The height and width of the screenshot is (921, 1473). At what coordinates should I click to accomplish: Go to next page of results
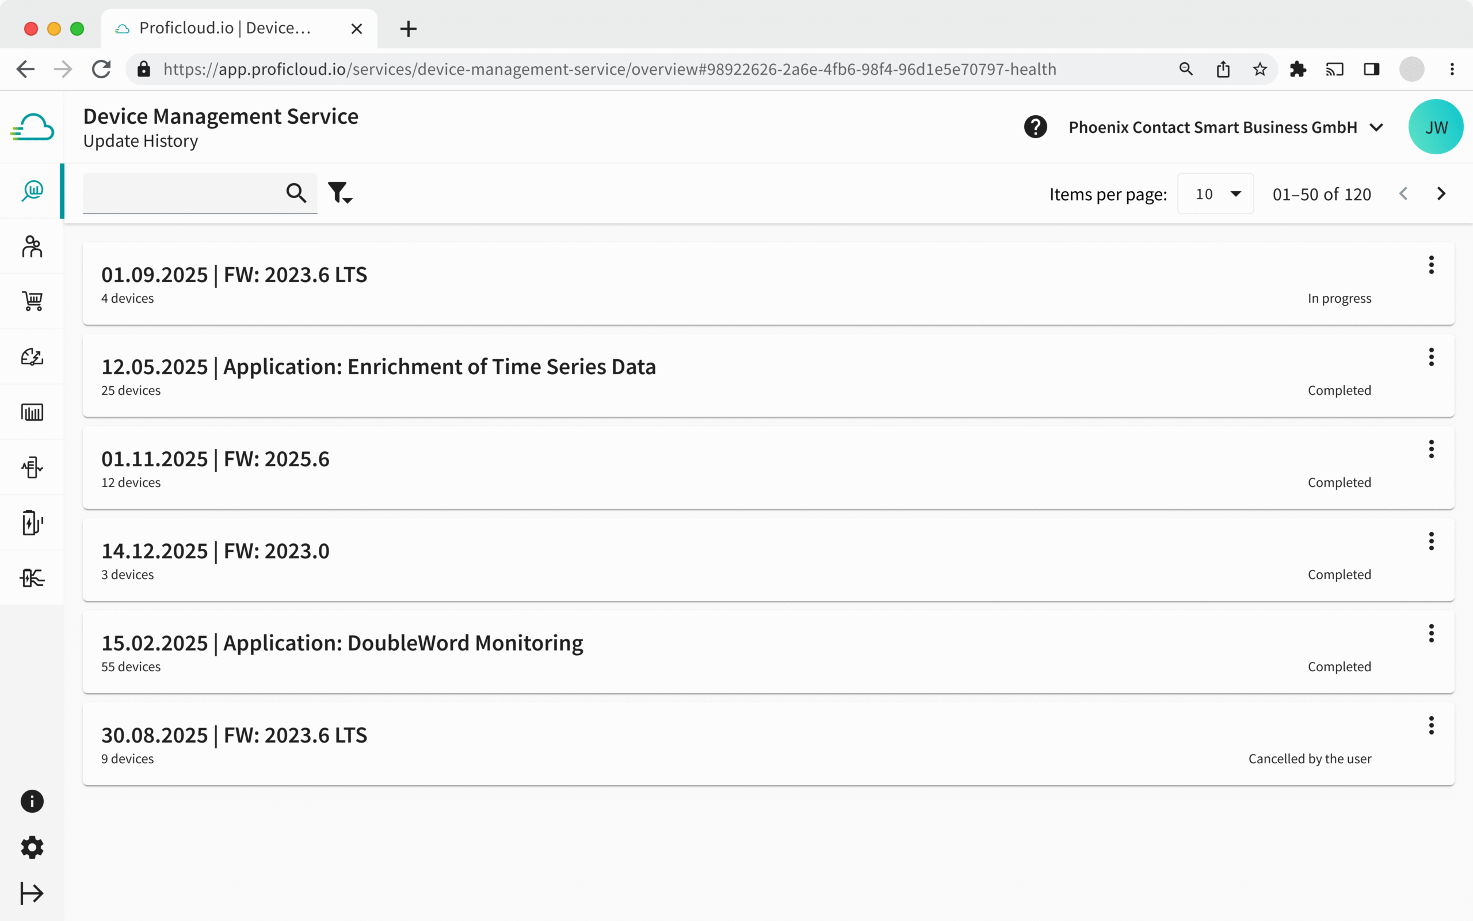[1441, 194]
